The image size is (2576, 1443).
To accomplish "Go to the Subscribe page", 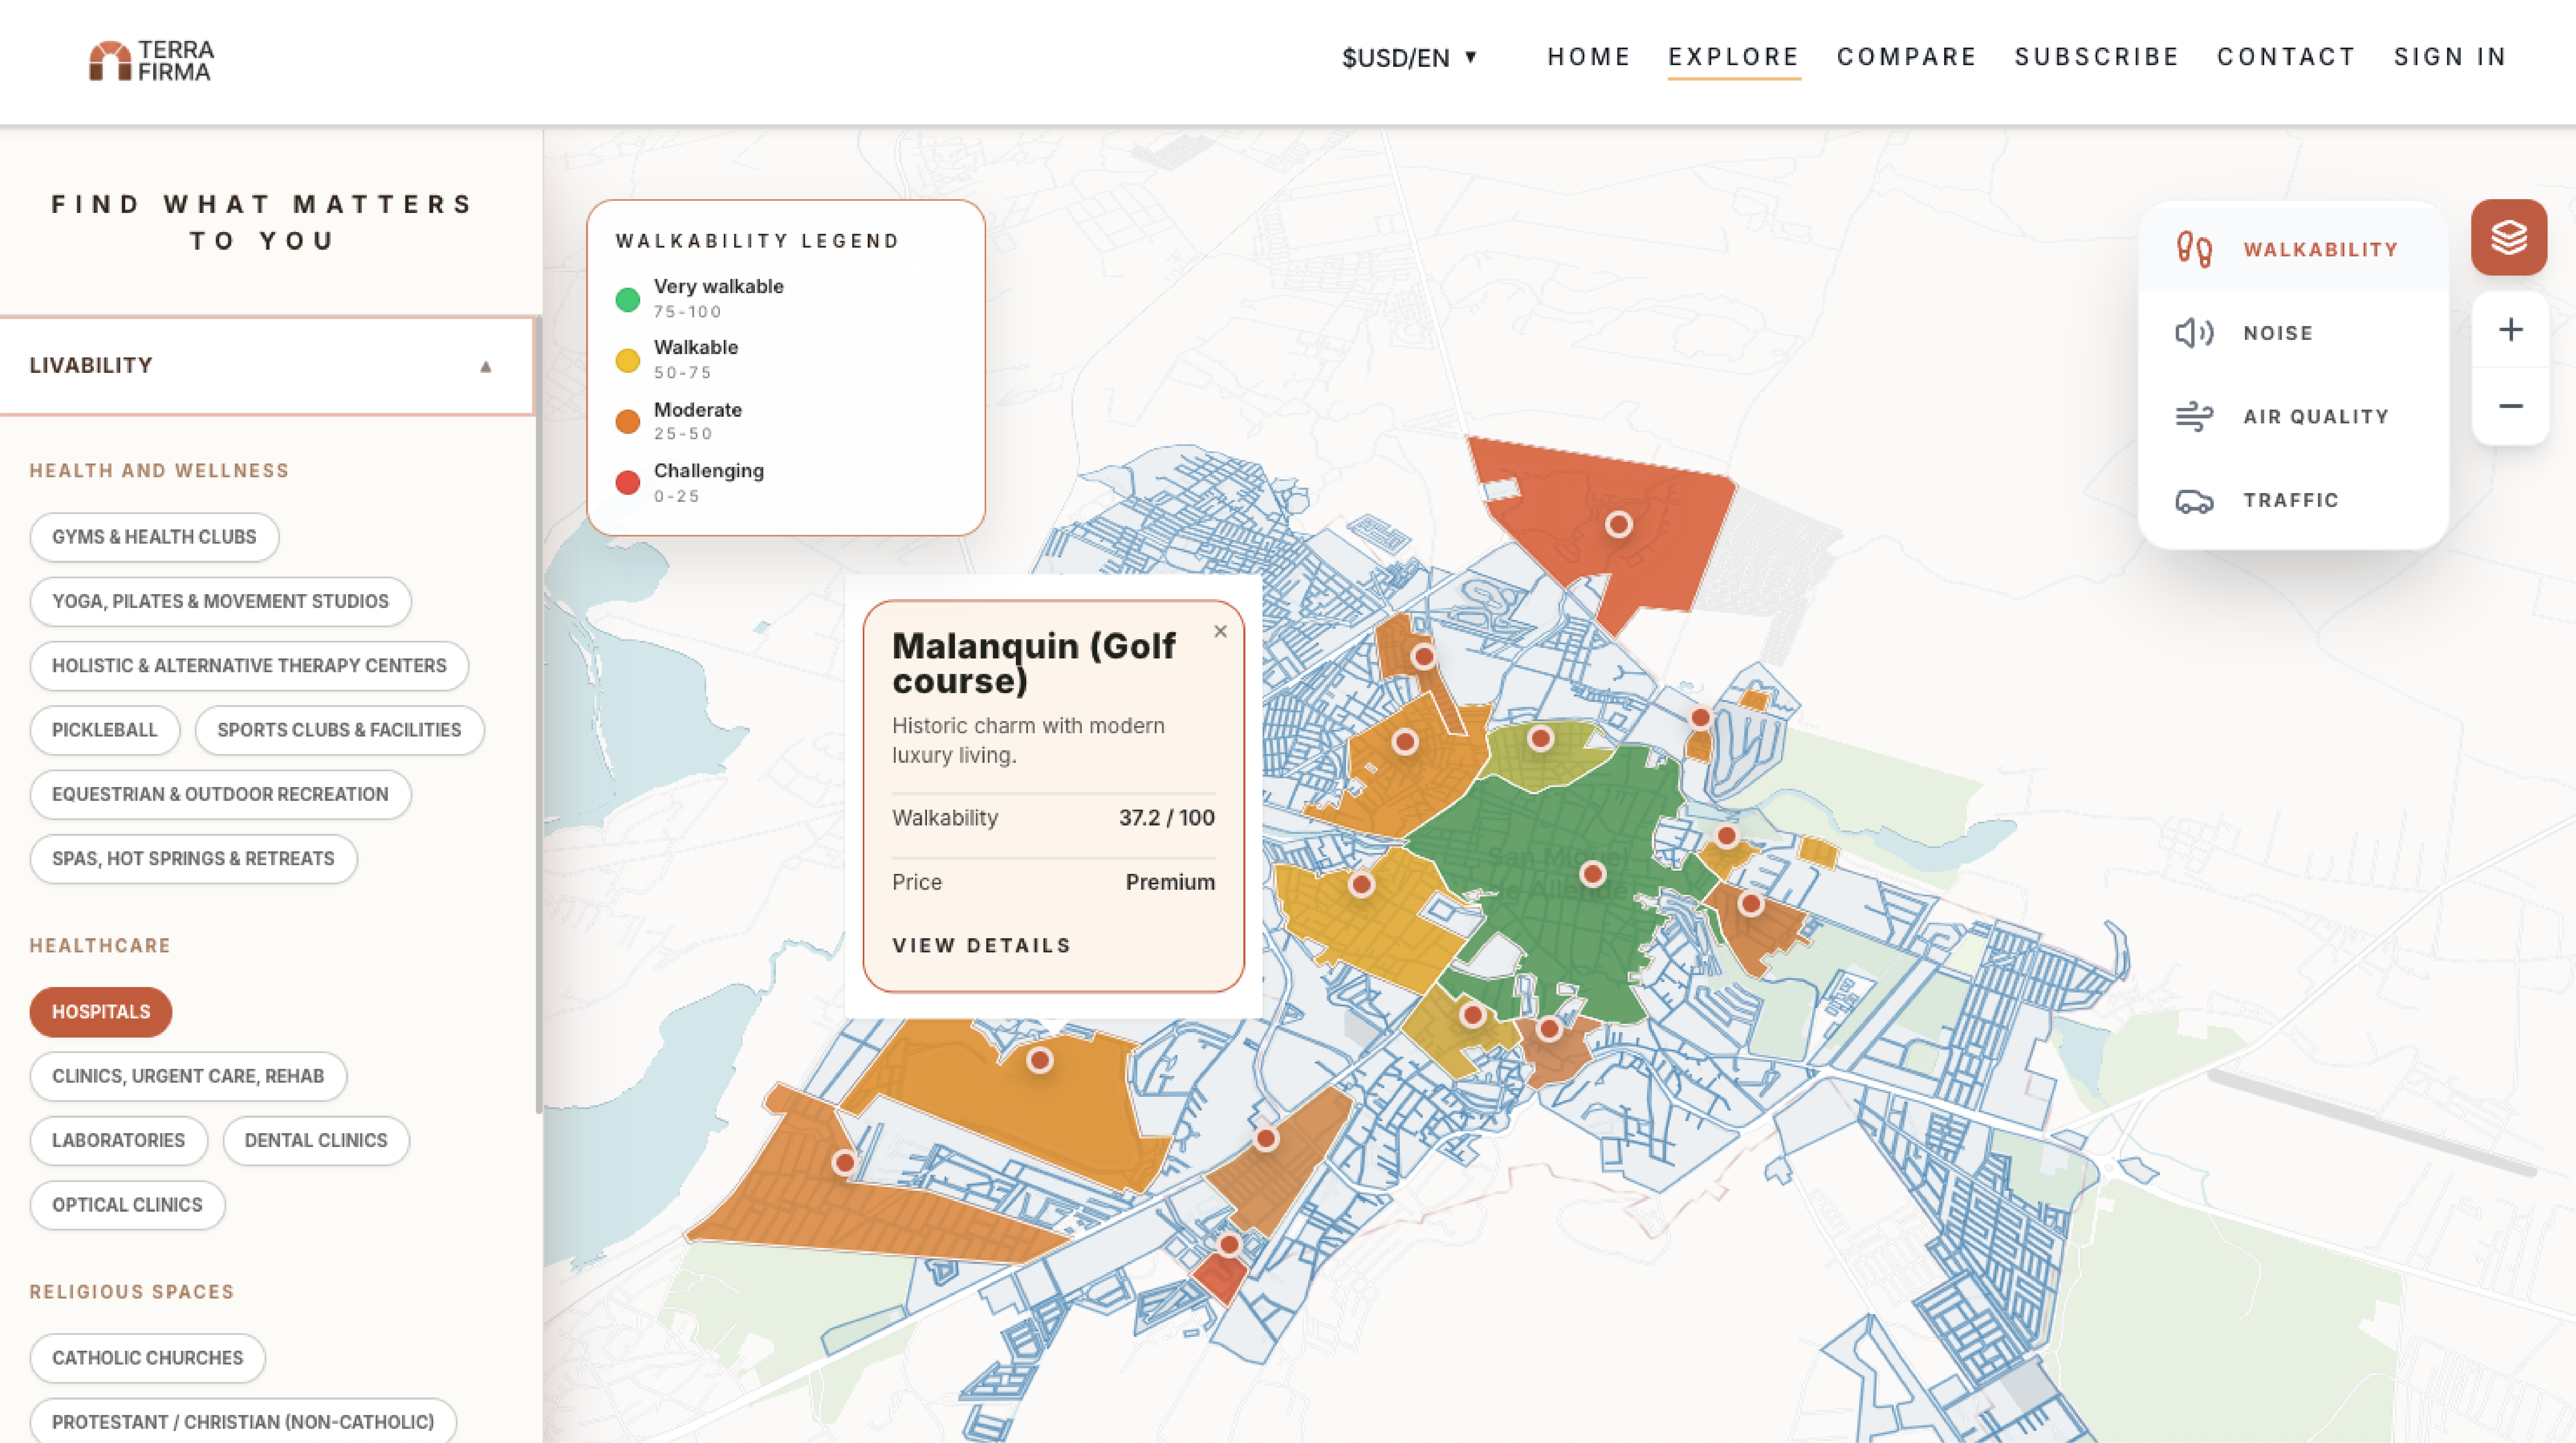I will 2096,57.
